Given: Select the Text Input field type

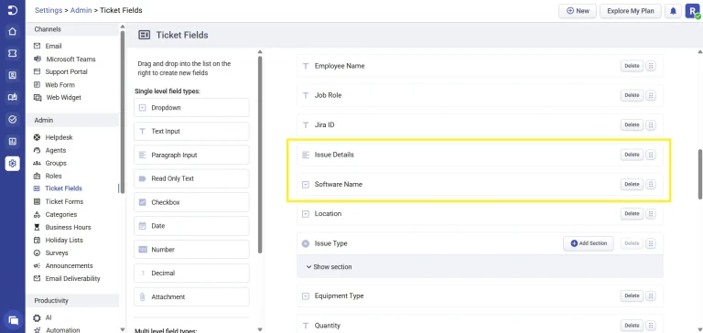Looking at the screenshot, I should coord(191,132).
